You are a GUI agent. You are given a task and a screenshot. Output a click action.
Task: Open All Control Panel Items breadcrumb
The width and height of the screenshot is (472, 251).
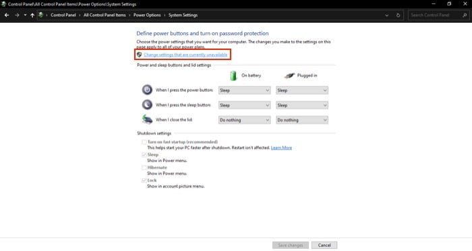coord(105,15)
